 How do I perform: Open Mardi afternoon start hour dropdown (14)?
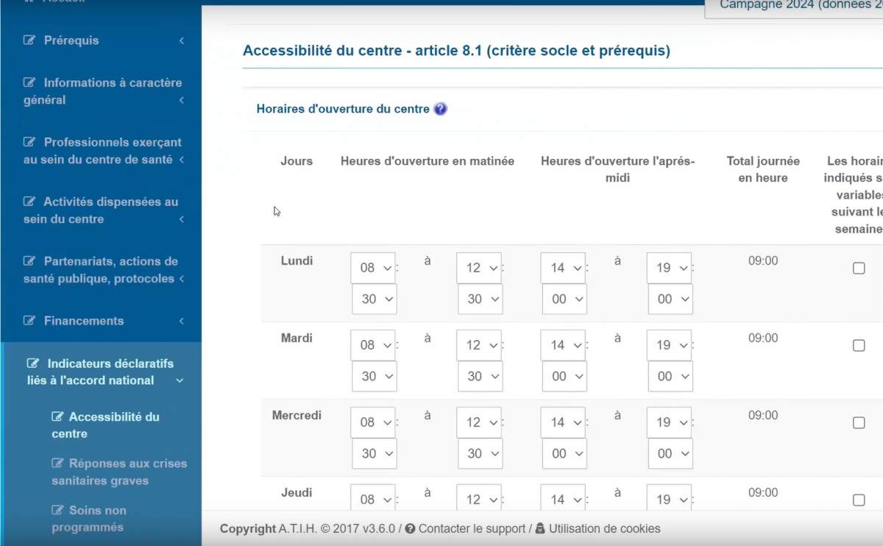(563, 345)
